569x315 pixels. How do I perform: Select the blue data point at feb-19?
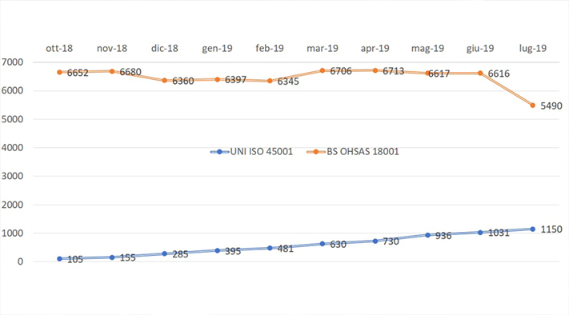(x=270, y=249)
